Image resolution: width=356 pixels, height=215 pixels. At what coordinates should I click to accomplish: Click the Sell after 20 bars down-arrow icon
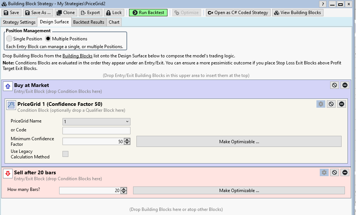[x=8, y=174]
